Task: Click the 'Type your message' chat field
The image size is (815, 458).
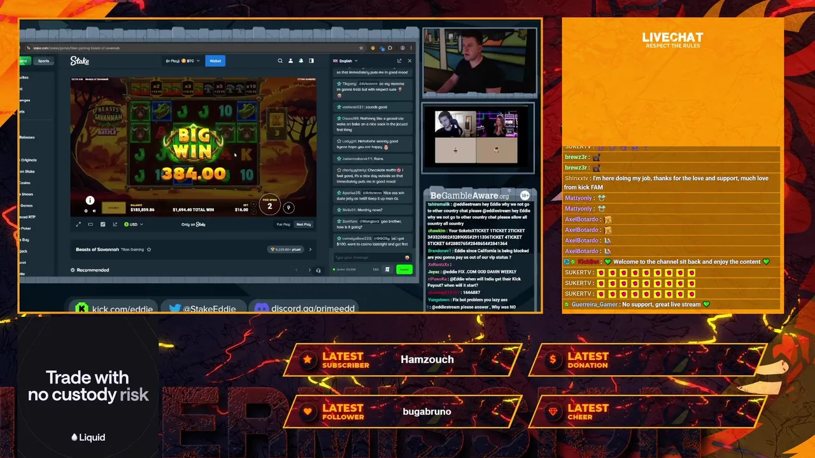Action: coord(372,258)
